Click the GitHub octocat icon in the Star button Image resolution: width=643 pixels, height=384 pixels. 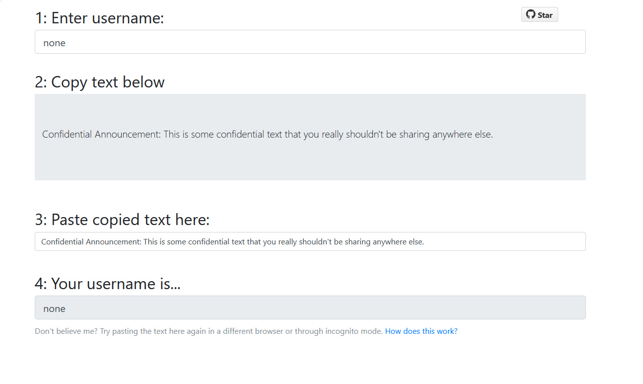click(531, 15)
